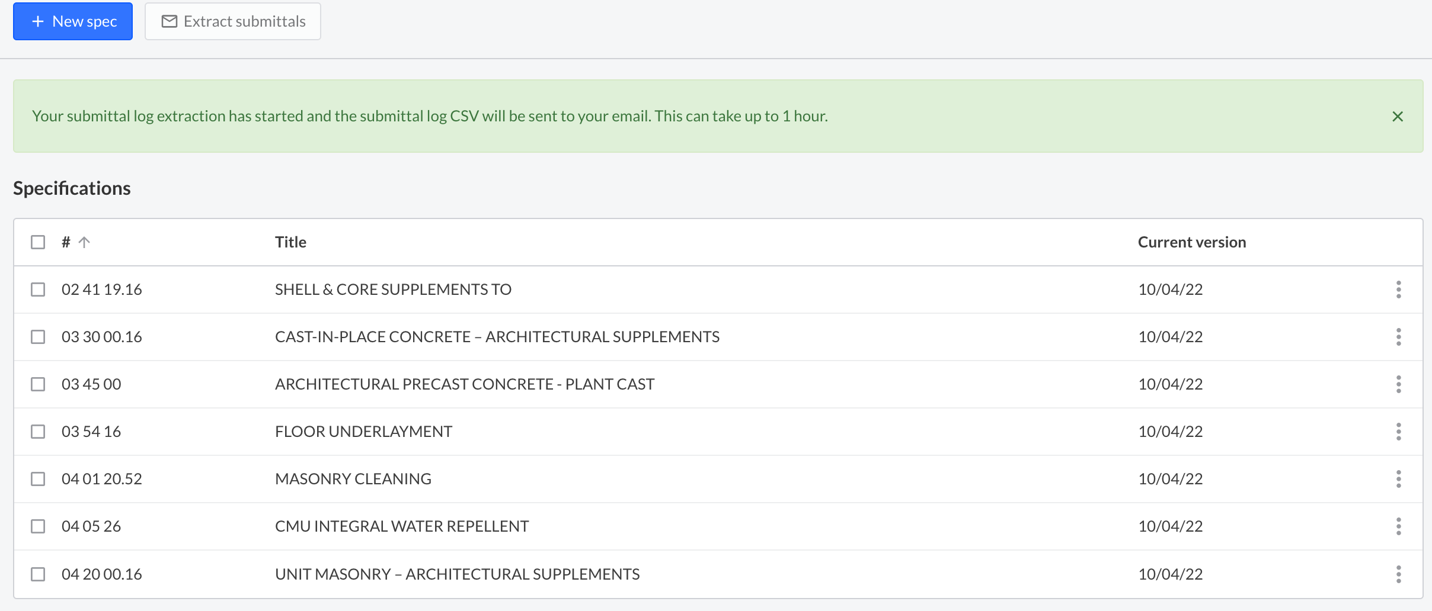
Task: Click spec number 03 45 00
Action: 91,384
